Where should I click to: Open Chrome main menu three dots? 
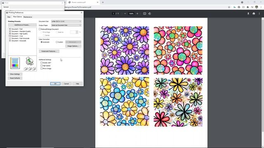click(x=261, y=7)
